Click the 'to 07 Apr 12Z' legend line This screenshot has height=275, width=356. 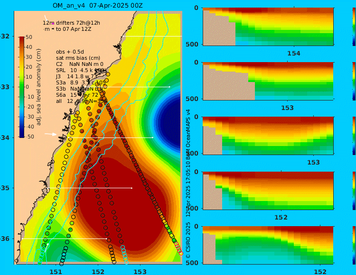tap(74, 29)
